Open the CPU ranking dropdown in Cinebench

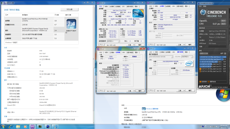pyautogui.click(x=204, y=53)
